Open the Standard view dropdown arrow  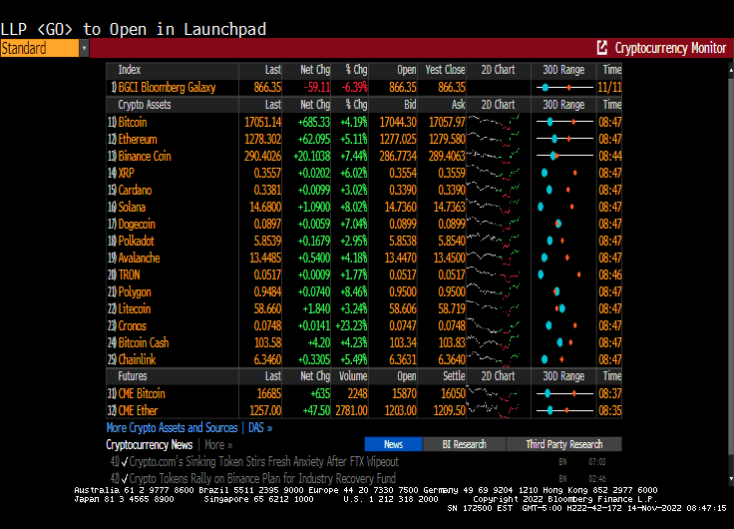84,48
